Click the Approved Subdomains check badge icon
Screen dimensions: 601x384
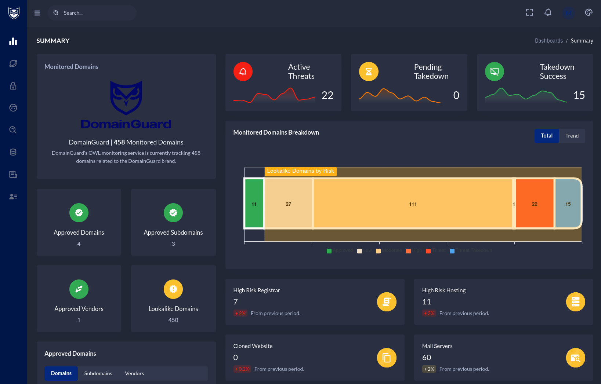click(x=173, y=213)
